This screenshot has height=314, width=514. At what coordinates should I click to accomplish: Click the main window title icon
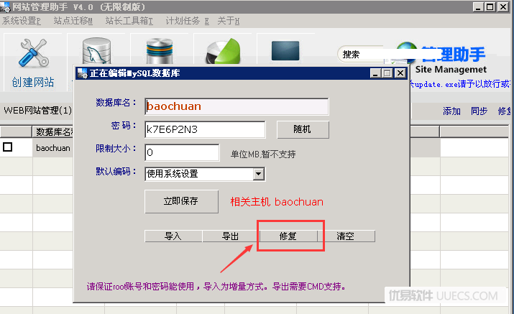(5, 6)
